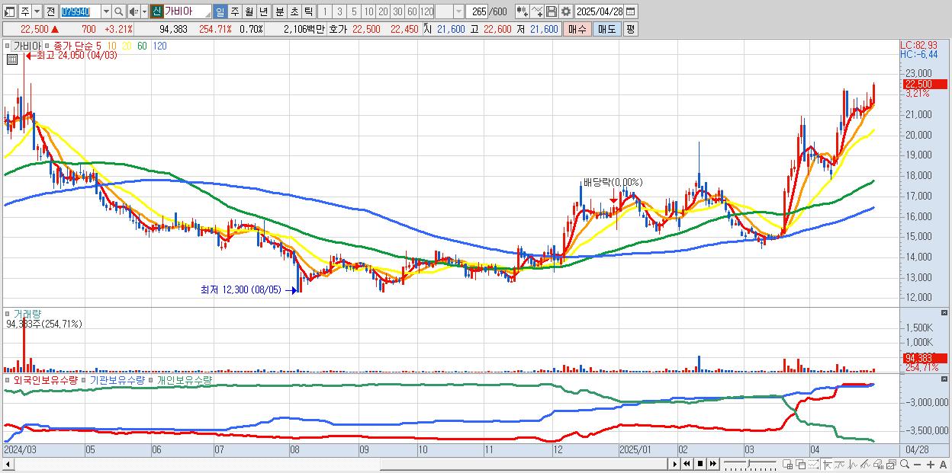Click the plus zoom-in icon at bottom
Screen dimensions: 952x473
click(x=931, y=464)
